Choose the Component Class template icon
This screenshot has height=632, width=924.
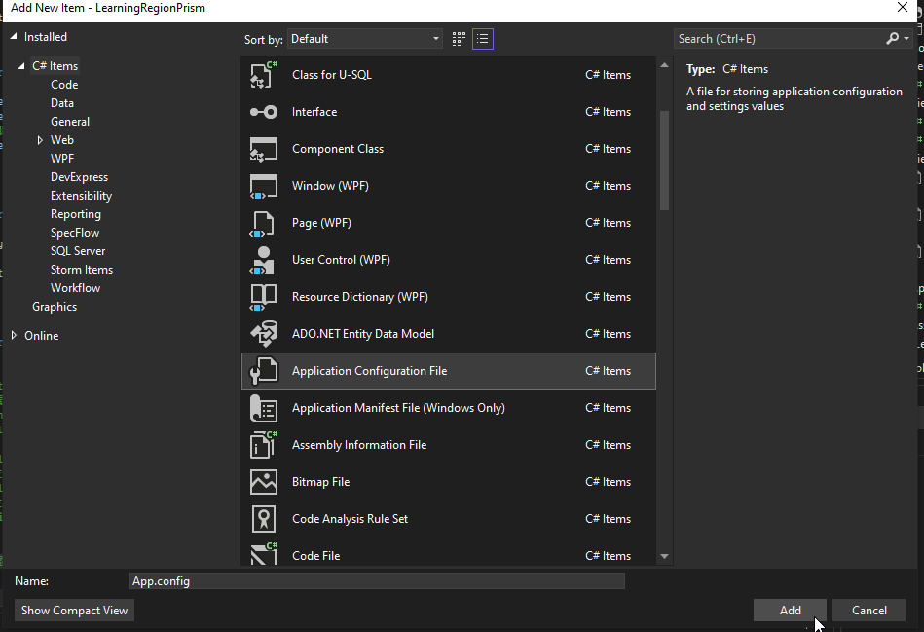[x=264, y=149]
